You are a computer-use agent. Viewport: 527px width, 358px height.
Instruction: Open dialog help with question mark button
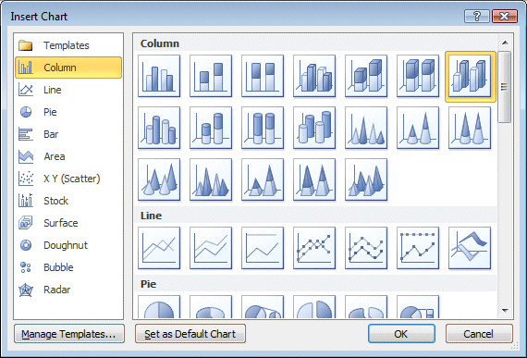coord(477,16)
